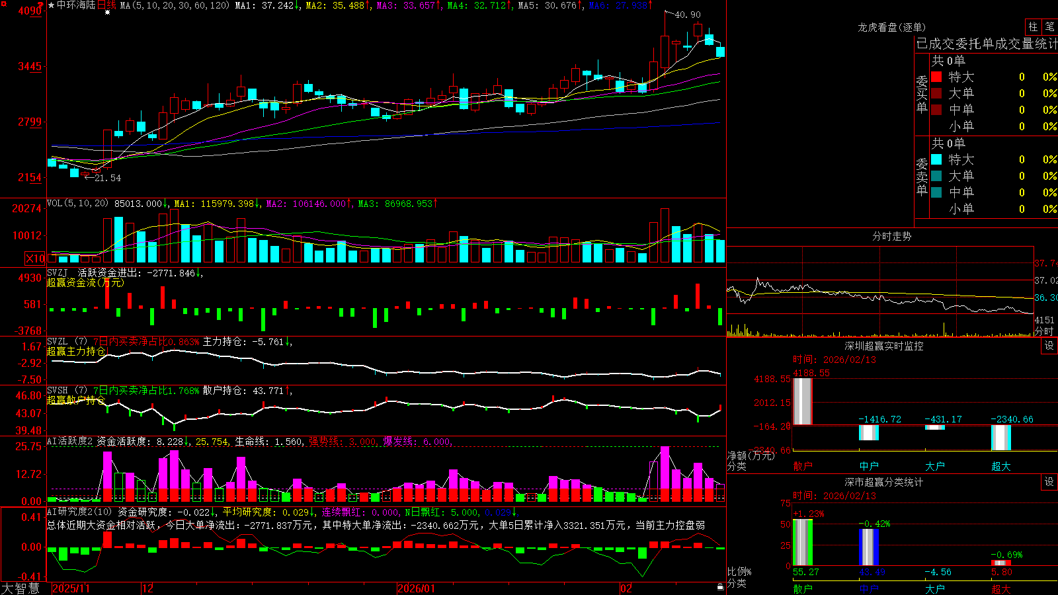This screenshot has height=595, width=1058.
Task: Click the 4151 volume label in 分时走势 panel
Action: 1045,320
